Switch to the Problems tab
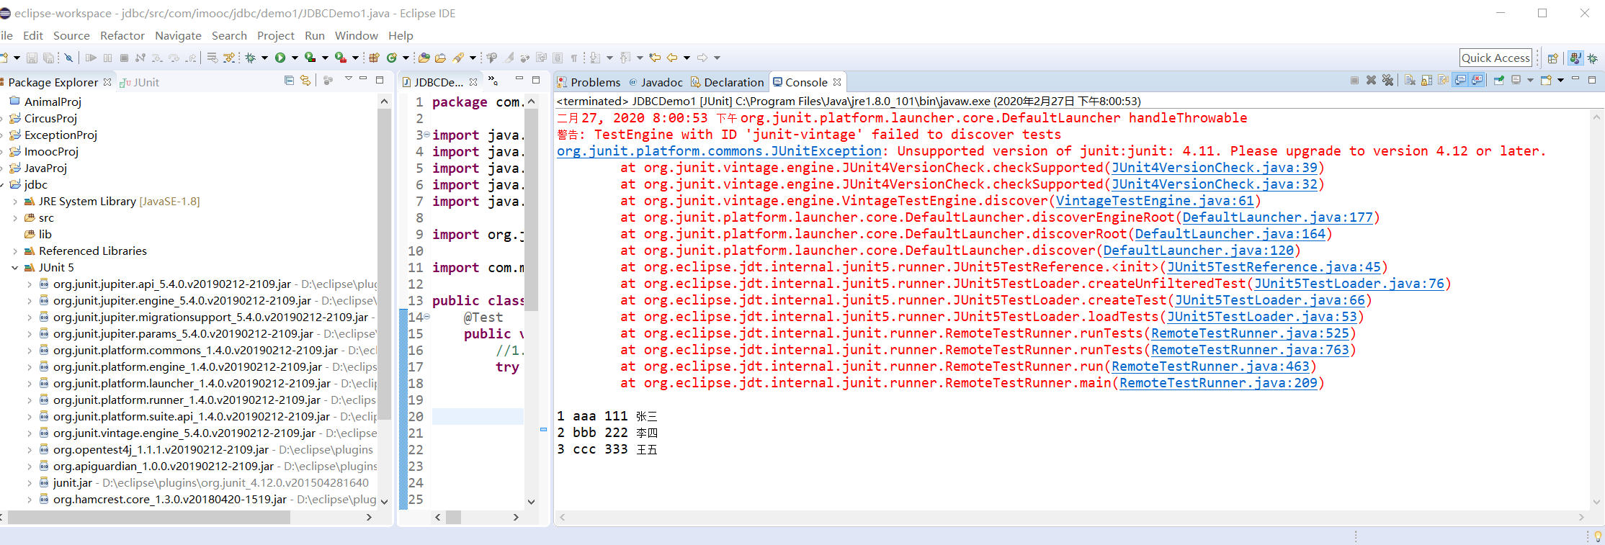Image resolution: width=1605 pixels, height=545 pixels. 589,82
